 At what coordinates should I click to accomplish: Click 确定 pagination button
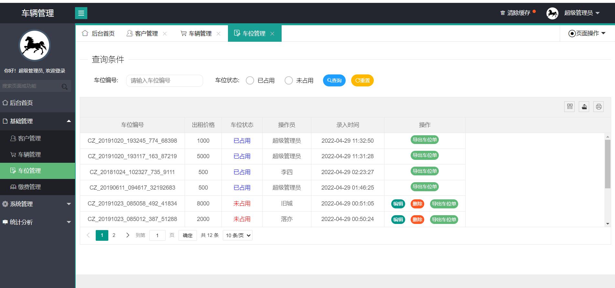click(x=188, y=235)
